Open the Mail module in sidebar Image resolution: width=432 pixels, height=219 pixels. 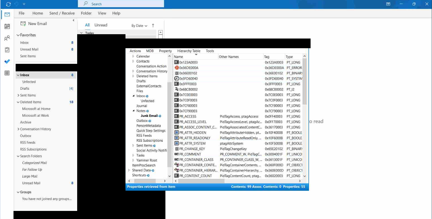point(7,15)
